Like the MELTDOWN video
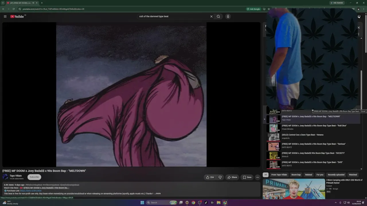This screenshot has width=367, height=206. tap(210, 177)
